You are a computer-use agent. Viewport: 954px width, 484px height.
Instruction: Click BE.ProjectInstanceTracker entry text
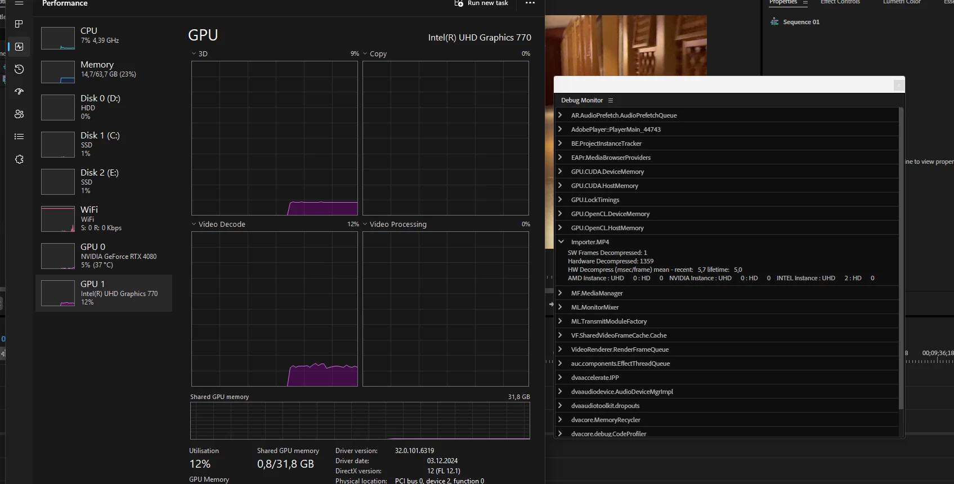pyautogui.click(x=606, y=144)
